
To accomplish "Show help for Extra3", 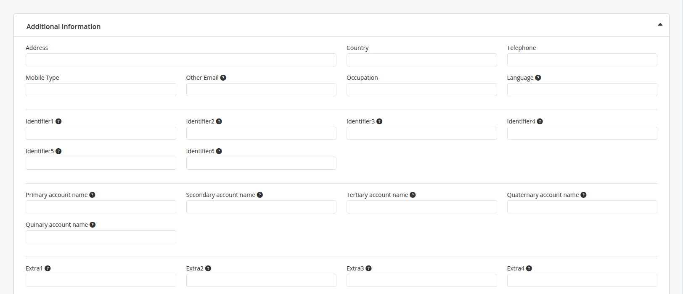I will [x=368, y=268].
